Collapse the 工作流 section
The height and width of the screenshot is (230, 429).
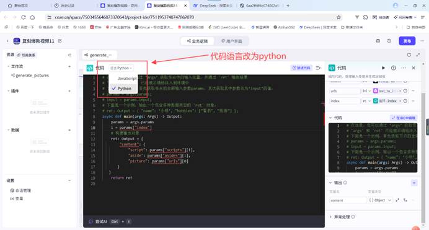(8, 66)
